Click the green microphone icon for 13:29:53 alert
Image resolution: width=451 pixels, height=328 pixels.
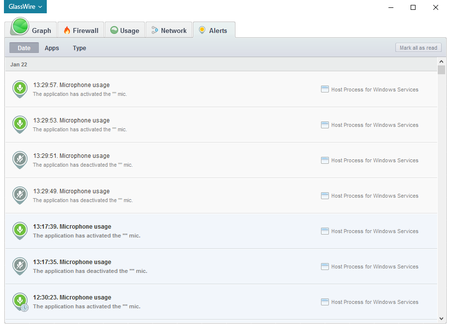point(20,124)
